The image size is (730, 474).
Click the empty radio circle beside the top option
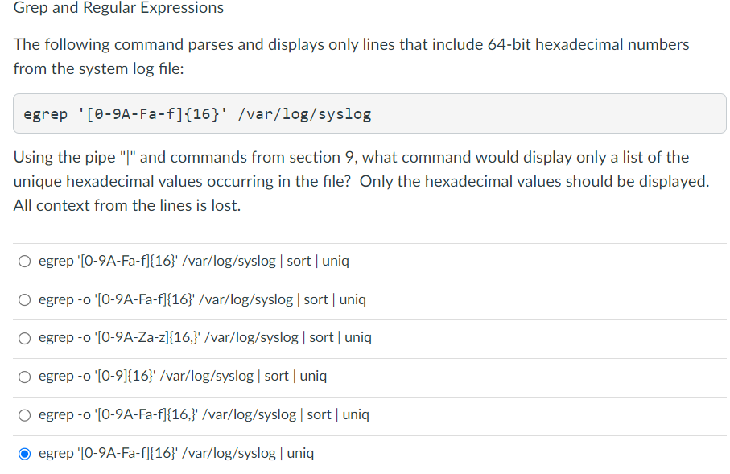[x=24, y=260]
